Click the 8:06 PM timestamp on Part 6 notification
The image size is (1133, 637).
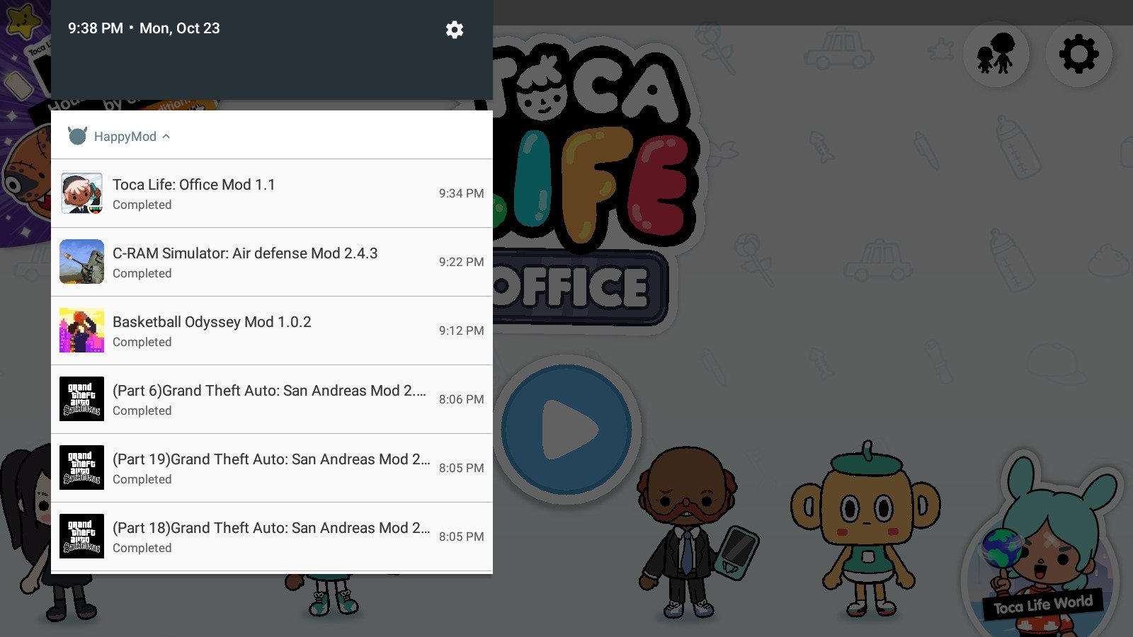pos(461,399)
